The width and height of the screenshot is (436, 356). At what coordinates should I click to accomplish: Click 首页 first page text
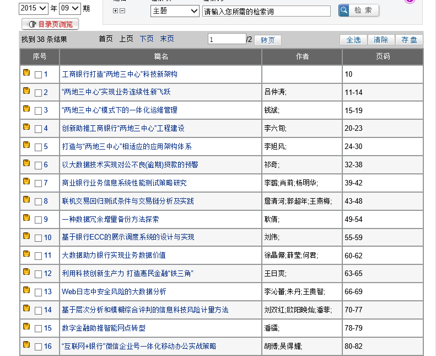click(106, 39)
